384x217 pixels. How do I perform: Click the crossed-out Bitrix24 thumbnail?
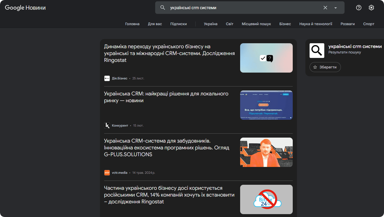coord(266,199)
